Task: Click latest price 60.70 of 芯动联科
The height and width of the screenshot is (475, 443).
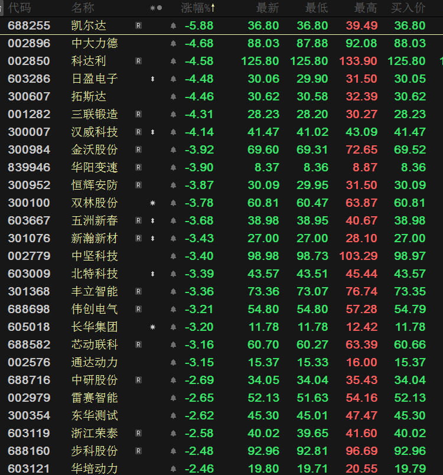Action: [x=263, y=345]
